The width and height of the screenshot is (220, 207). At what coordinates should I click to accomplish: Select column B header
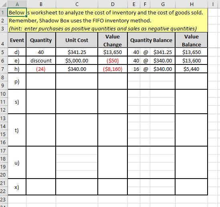pyautogui.click(x=41, y=4)
